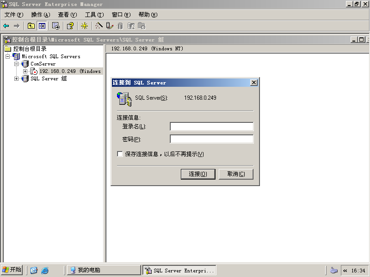
Task: Click the SQL Server 组 group icon
Action: (25, 78)
